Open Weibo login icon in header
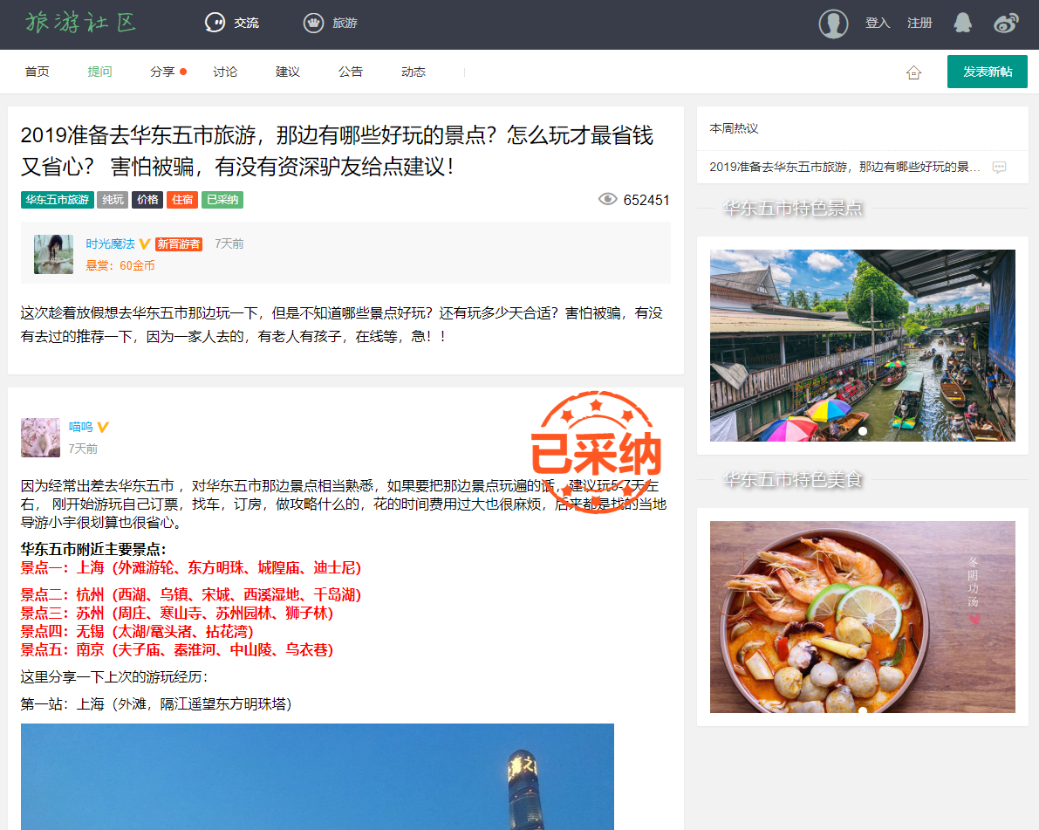The image size is (1039, 830). click(1006, 24)
